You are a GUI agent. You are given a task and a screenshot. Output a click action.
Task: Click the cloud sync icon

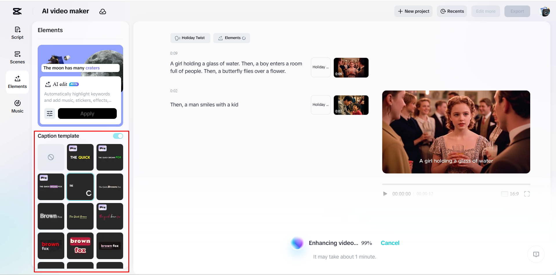[x=103, y=12]
